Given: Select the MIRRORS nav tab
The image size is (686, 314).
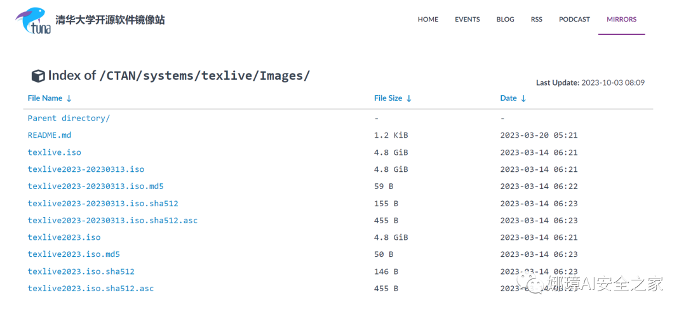Looking at the screenshot, I should tap(621, 19).
